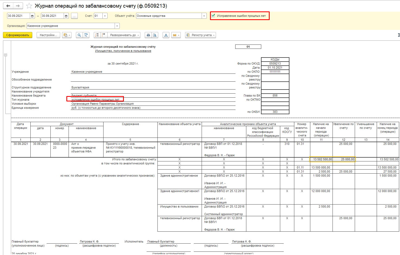Screen dimensions: 400x255
Task: Show sum sigma icon at right
Action: click(x=398, y=35)
